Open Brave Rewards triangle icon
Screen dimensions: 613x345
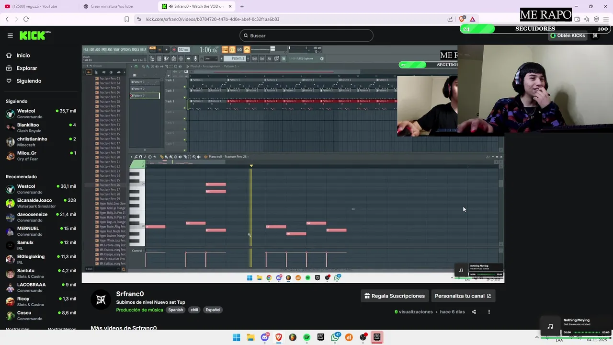pos(472,19)
